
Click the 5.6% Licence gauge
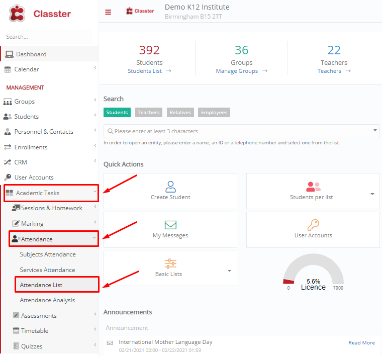(313, 272)
